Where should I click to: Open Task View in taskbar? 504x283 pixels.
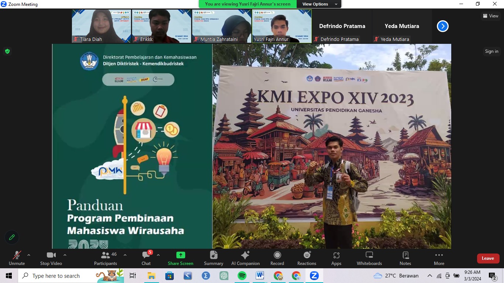[x=133, y=276]
